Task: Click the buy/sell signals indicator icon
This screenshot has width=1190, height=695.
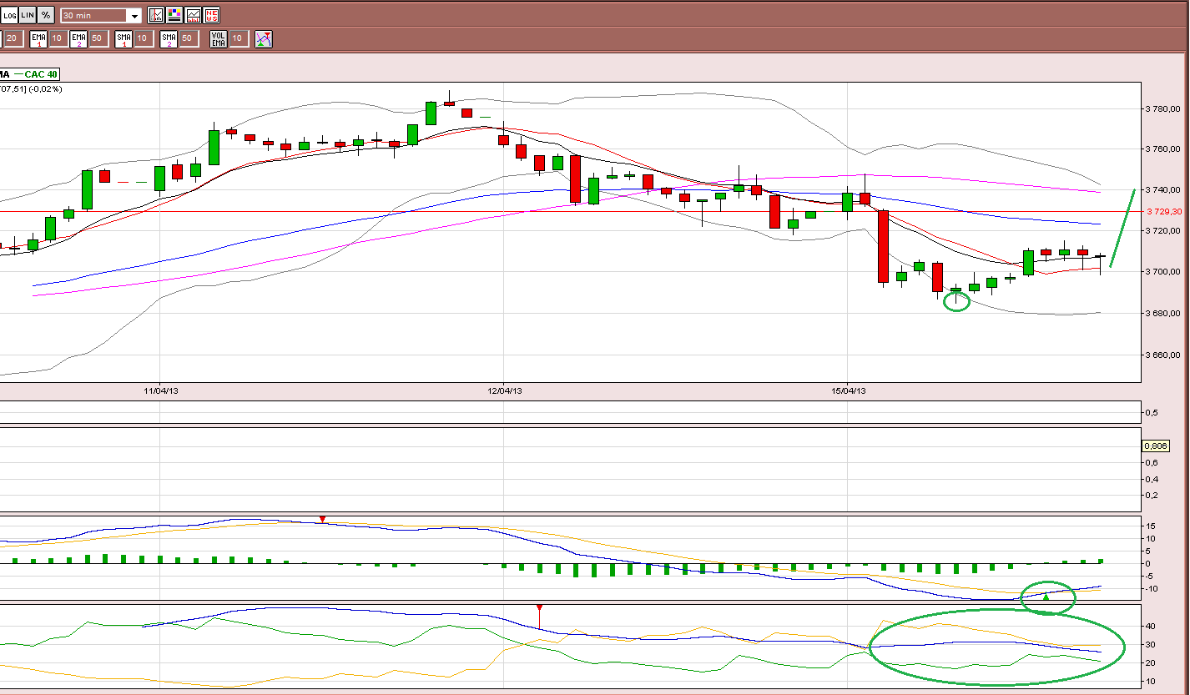Action: (x=264, y=38)
